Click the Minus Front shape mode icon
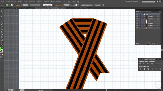 [x=144, y=64]
